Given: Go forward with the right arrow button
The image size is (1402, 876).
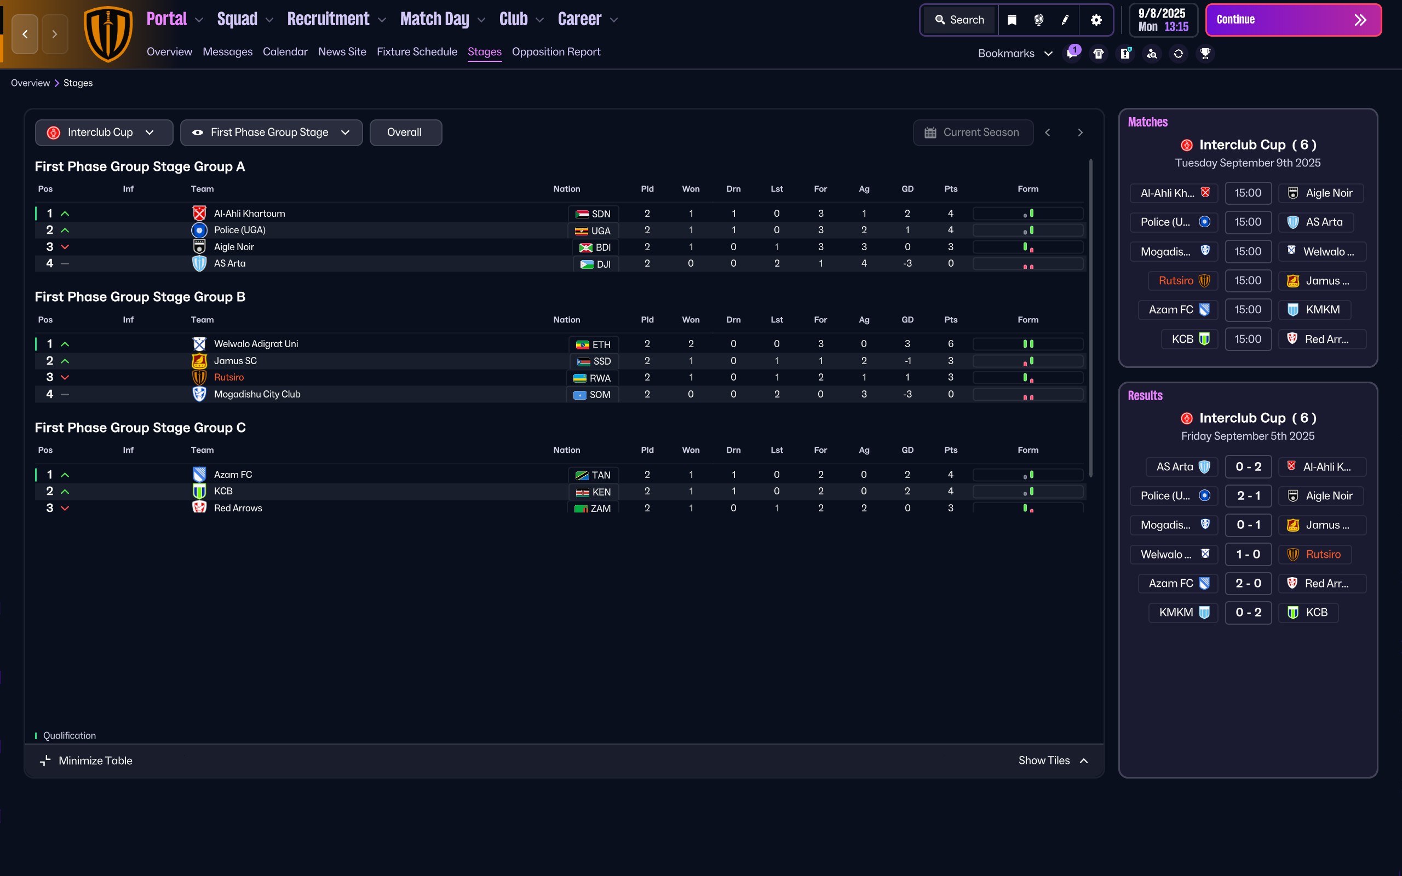Looking at the screenshot, I should pos(54,34).
